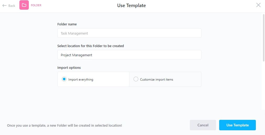Screen dimensions: 265x135
Task: Click the pink folder icon
Action: 24,5
